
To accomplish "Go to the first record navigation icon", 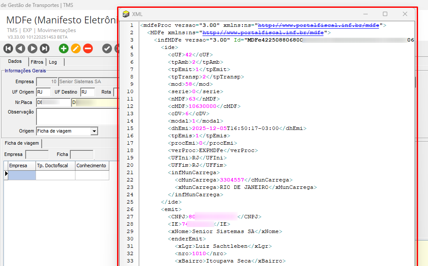I will [8, 49].
